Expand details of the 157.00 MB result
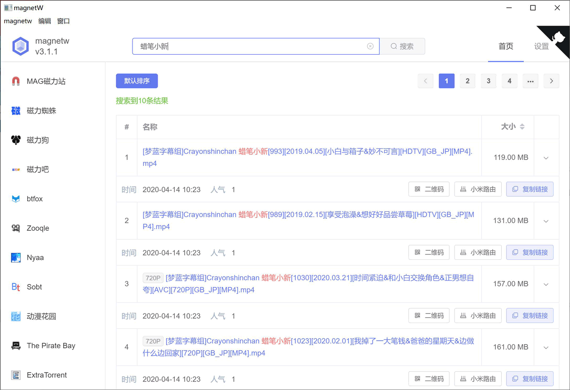The image size is (570, 390). pos(546,284)
